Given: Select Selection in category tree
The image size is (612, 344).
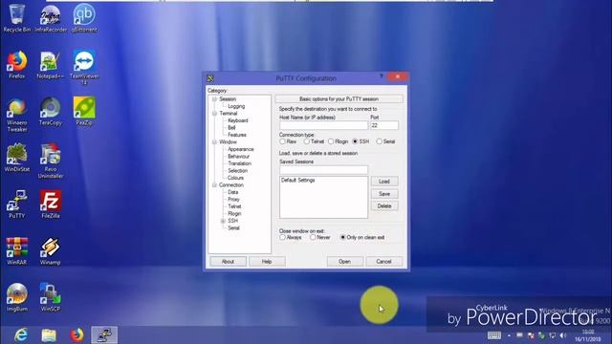Looking at the screenshot, I should click(x=238, y=171).
